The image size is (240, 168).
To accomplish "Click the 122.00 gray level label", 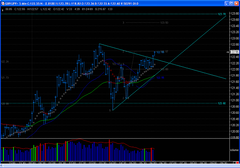I will 164,69.
